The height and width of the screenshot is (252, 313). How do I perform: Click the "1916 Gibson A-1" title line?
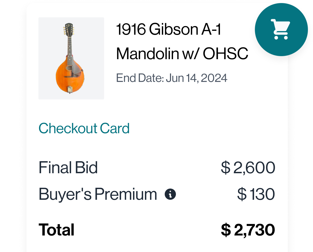(x=168, y=29)
